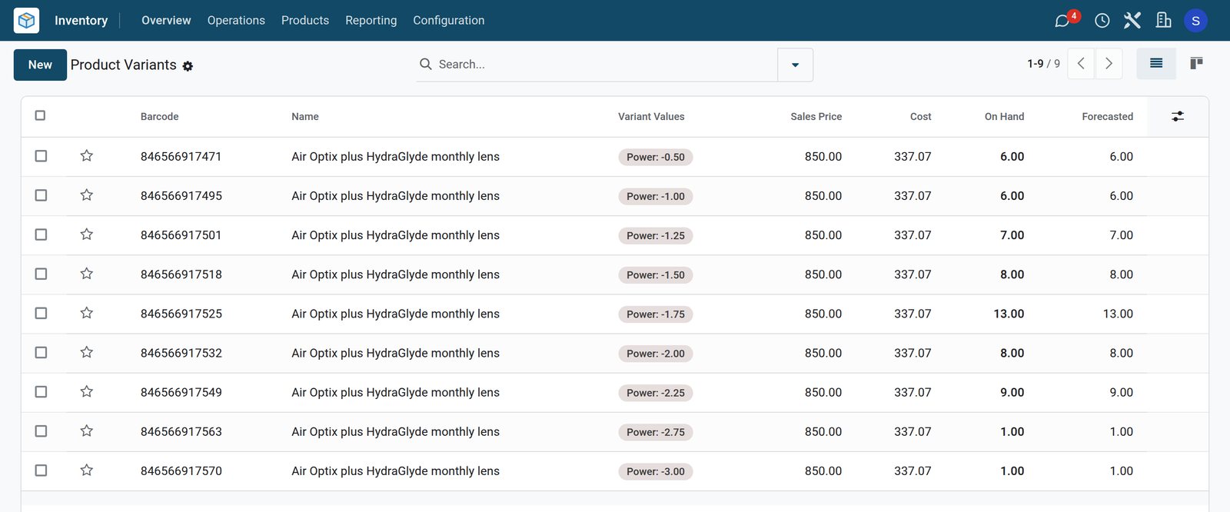The image size is (1230, 512).
Task: Open the debug tools wrench icon
Action: pyautogui.click(x=1132, y=21)
